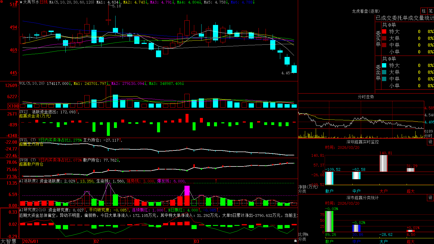
Task: Click the 02 month marker on time axis
Action: click(x=97, y=241)
